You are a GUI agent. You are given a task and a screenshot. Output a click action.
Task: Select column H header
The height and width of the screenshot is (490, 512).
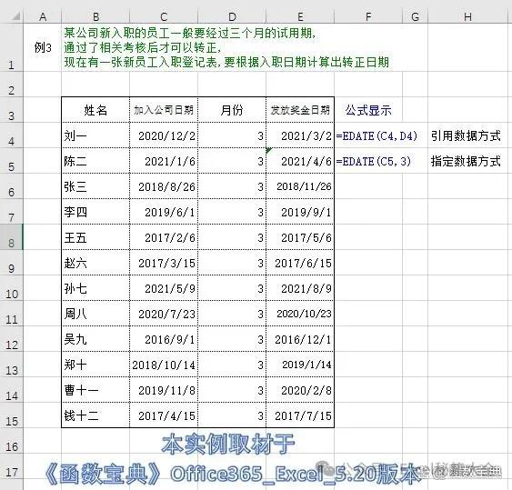(469, 16)
